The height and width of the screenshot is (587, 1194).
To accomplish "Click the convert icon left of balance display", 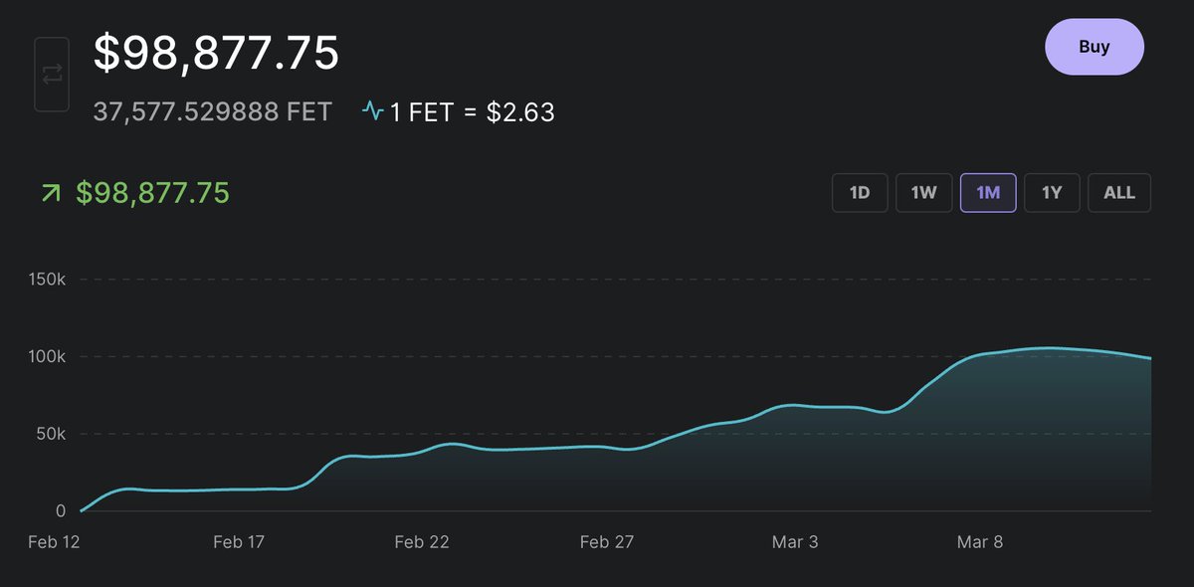I will click(x=51, y=74).
